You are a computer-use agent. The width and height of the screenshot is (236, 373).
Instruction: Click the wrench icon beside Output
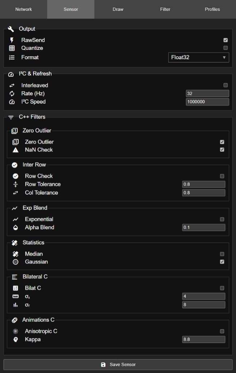(11, 29)
